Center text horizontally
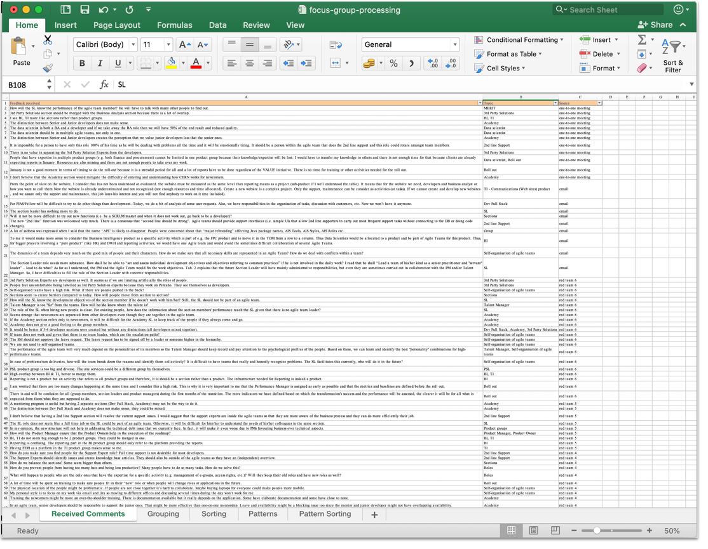 click(250, 63)
